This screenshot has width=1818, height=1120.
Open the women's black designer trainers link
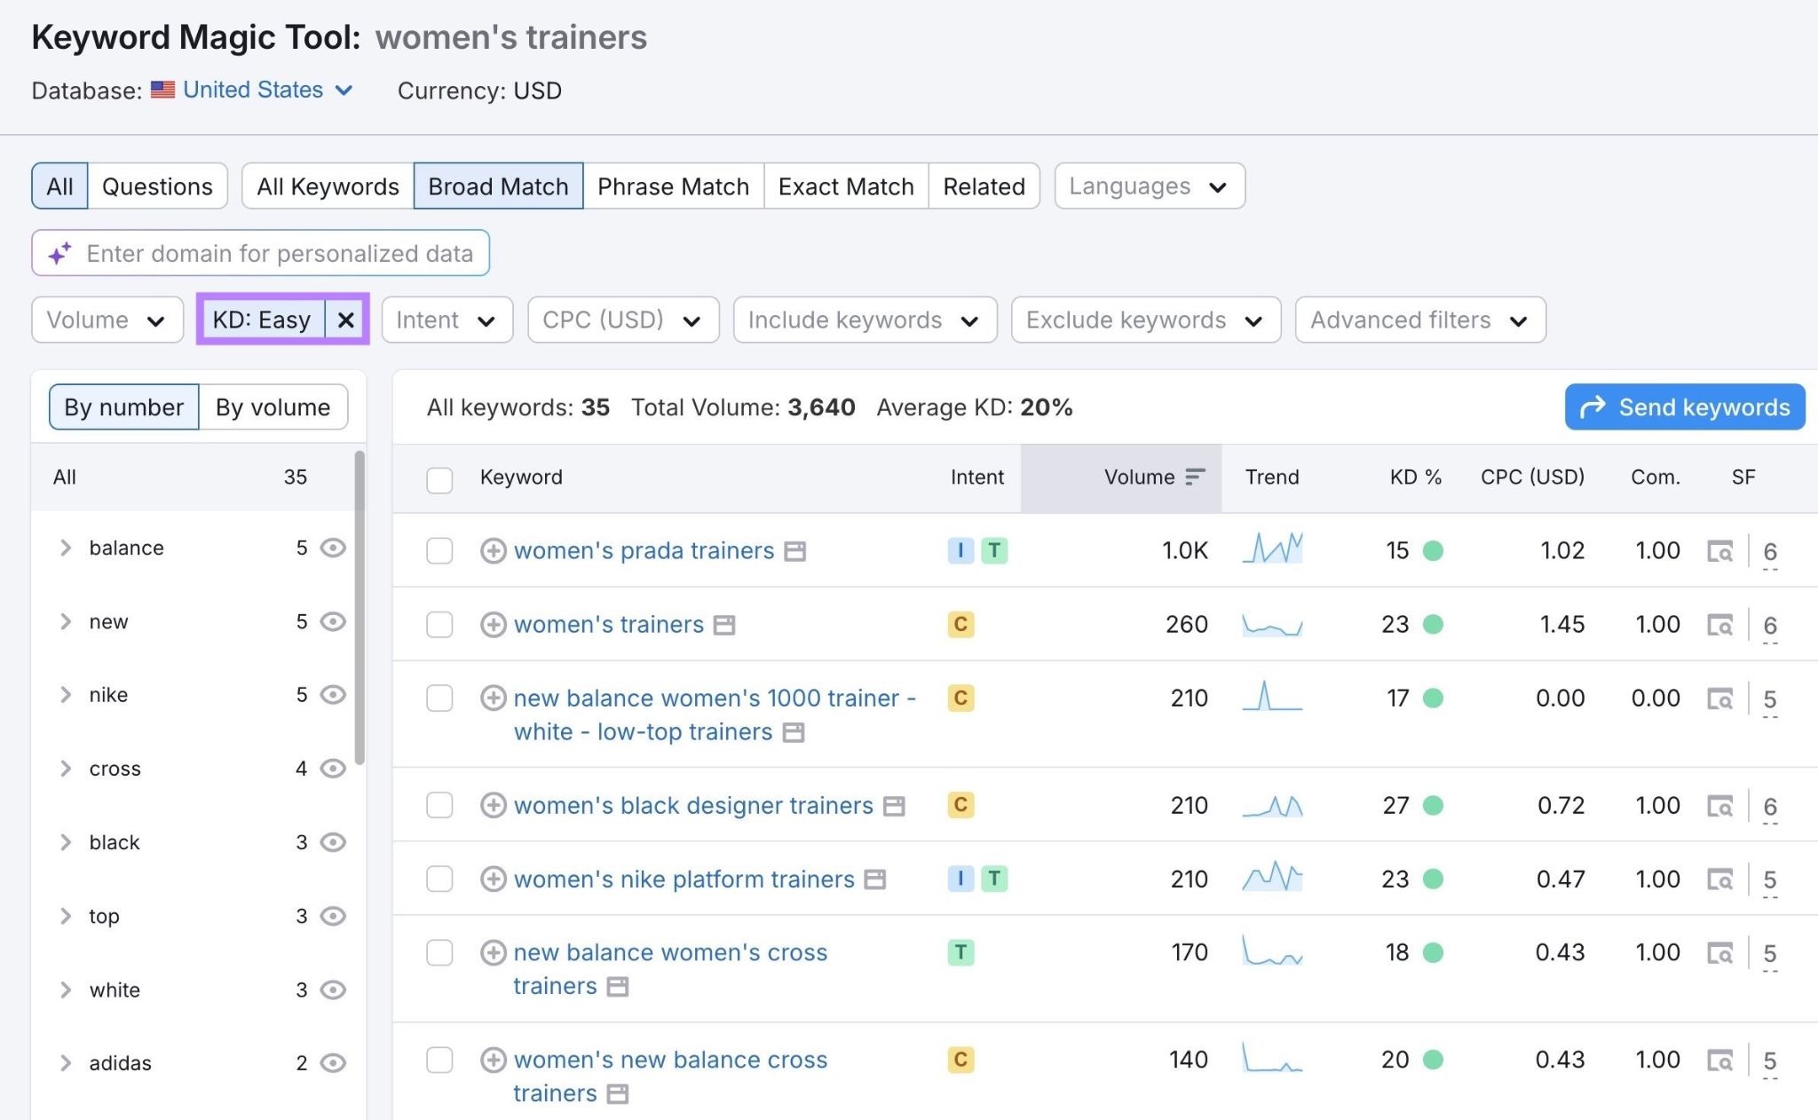pyautogui.click(x=693, y=806)
